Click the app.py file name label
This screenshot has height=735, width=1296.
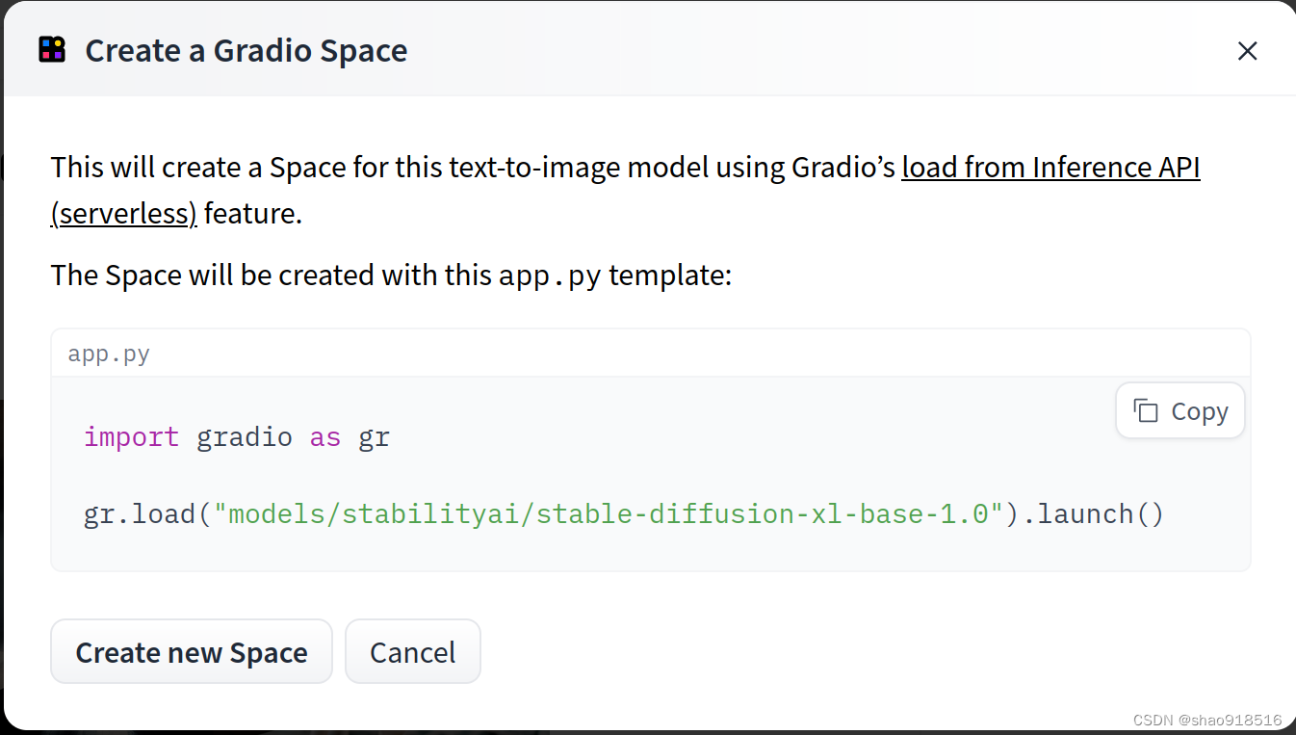[109, 354]
